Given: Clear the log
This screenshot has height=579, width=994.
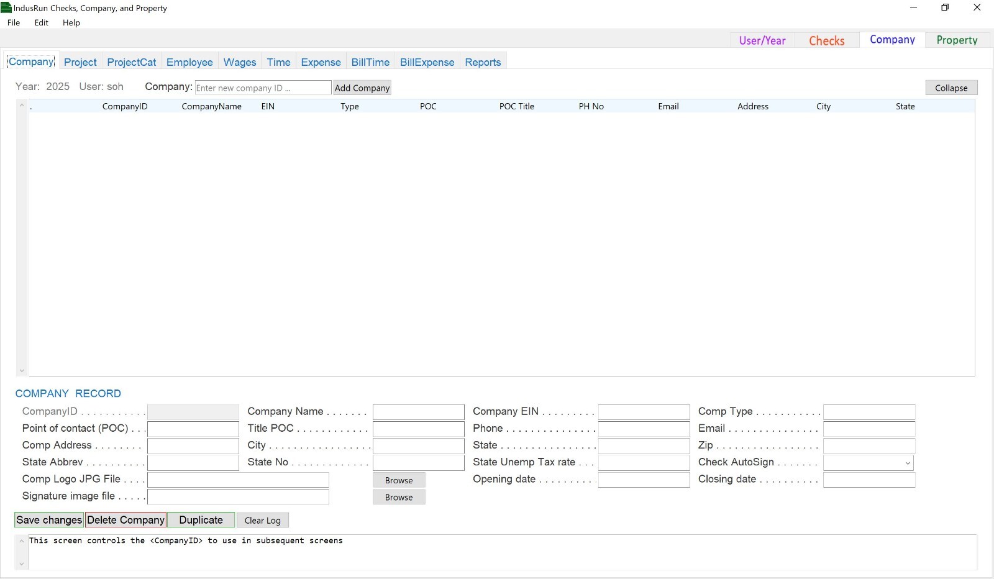Looking at the screenshot, I should tap(263, 520).
